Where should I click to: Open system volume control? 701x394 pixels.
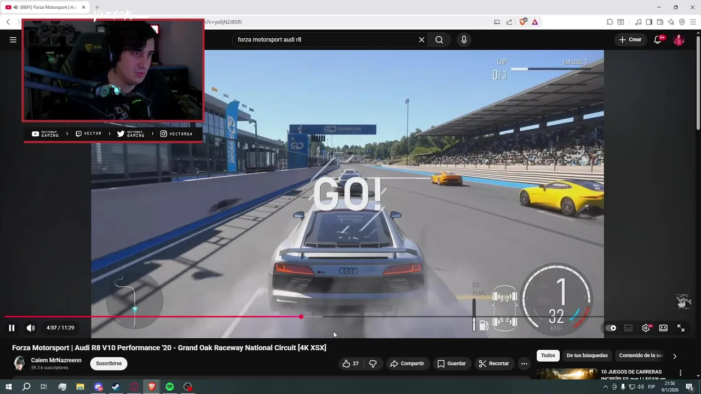(x=641, y=387)
